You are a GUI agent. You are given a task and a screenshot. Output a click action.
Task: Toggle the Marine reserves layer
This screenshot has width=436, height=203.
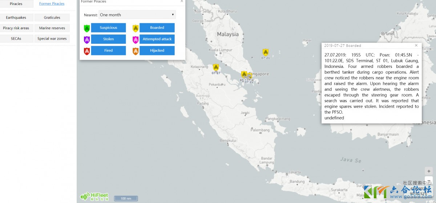(52, 28)
